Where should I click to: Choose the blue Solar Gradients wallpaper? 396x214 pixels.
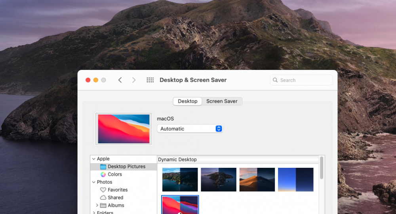[x=296, y=180]
